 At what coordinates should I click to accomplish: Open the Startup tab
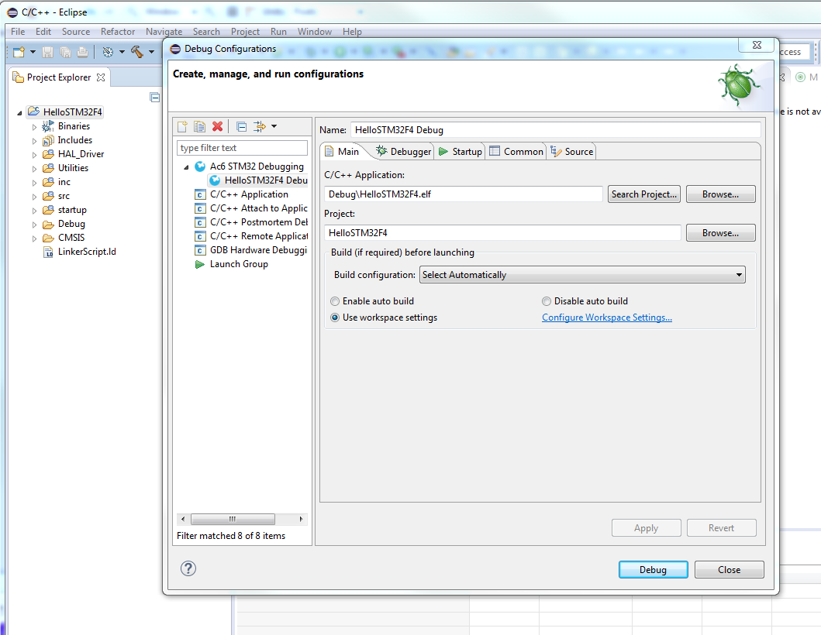(x=460, y=152)
